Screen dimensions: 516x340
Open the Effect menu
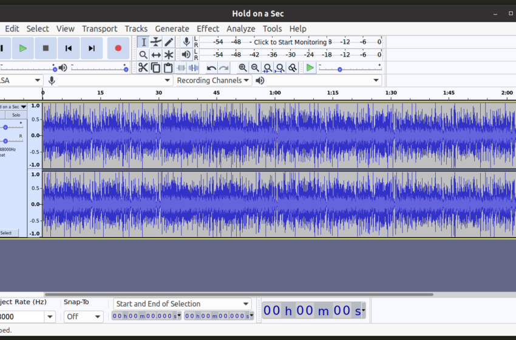coord(208,29)
